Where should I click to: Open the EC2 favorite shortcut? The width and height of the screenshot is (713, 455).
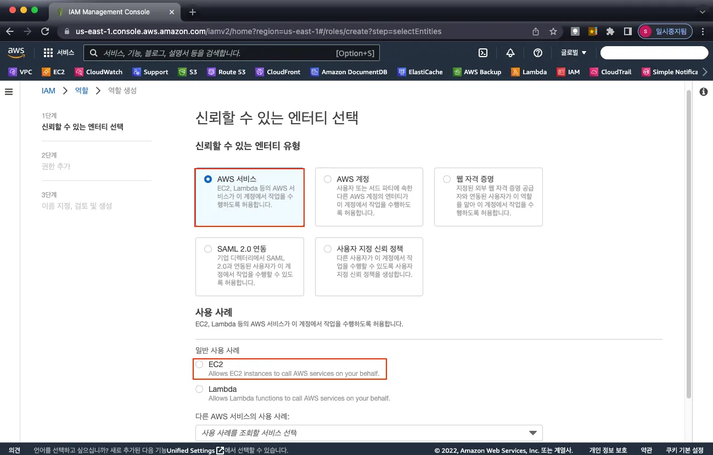pos(53,72)
